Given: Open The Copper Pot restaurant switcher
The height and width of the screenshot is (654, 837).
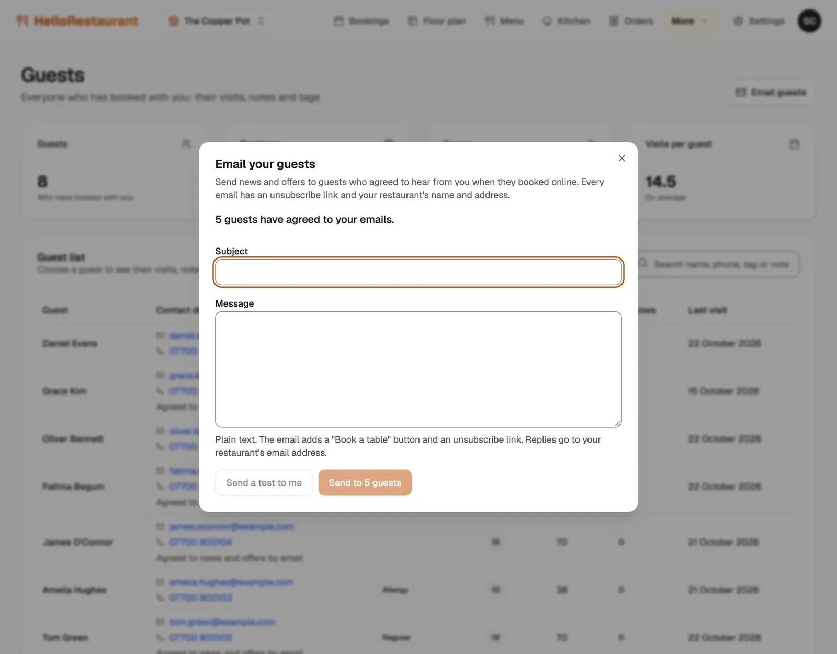Looking at the screenshot, I should 217,21.
